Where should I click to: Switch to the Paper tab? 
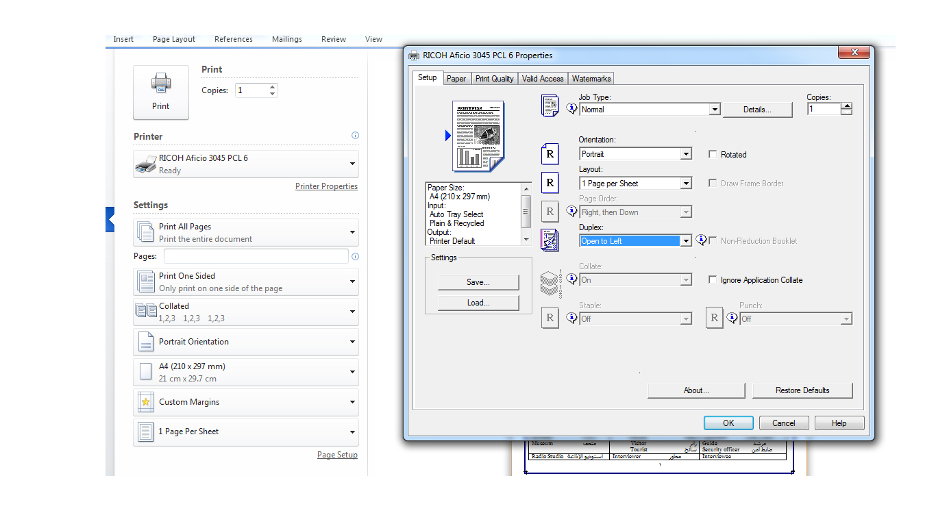456,79
